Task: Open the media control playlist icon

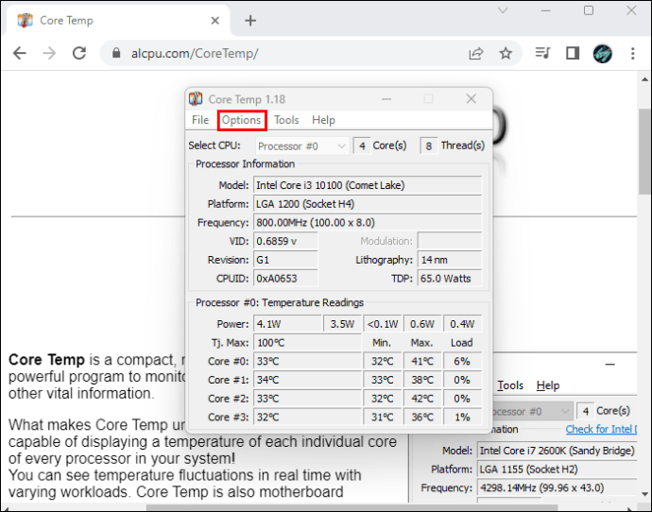Action: [x=542, y=53]
